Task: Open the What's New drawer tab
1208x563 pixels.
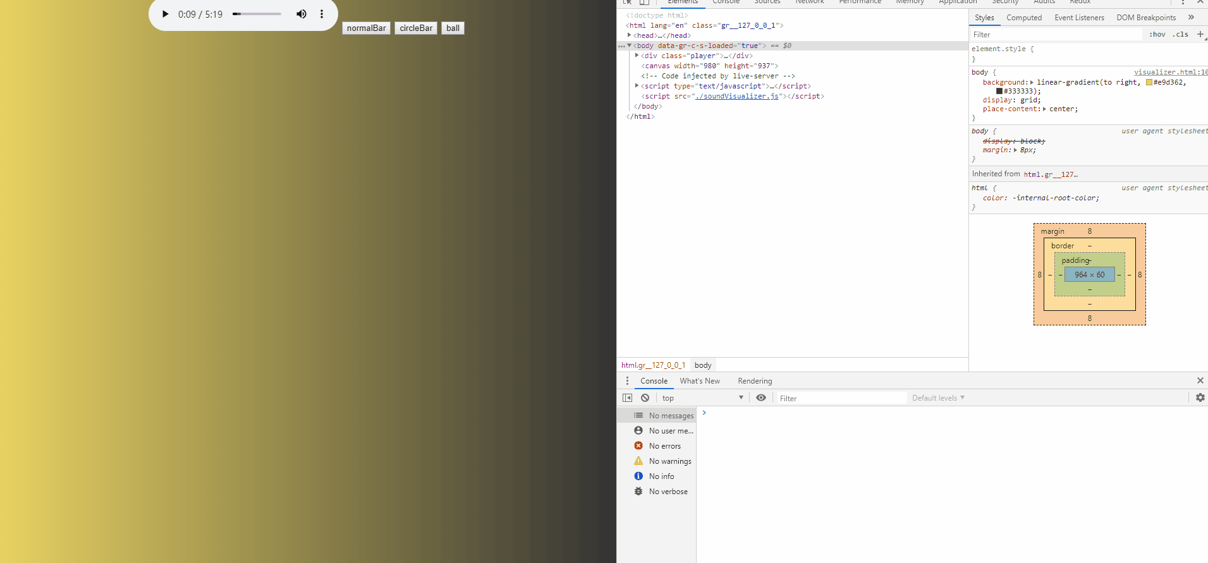Action: [x=700, y=380]
